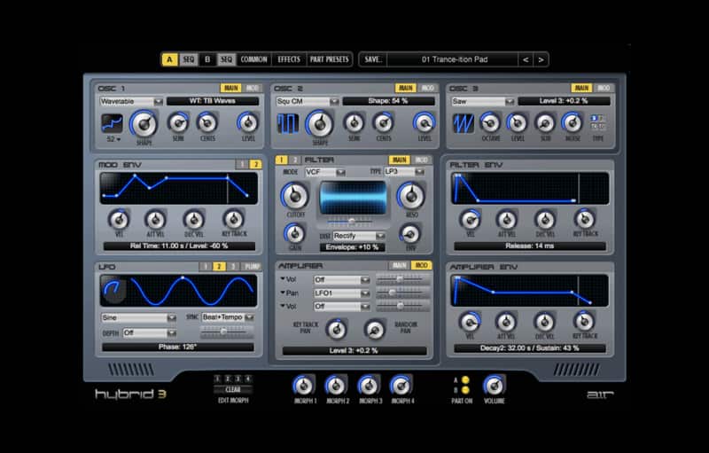Click the Morph 1 knob

[x=303, y=386]
